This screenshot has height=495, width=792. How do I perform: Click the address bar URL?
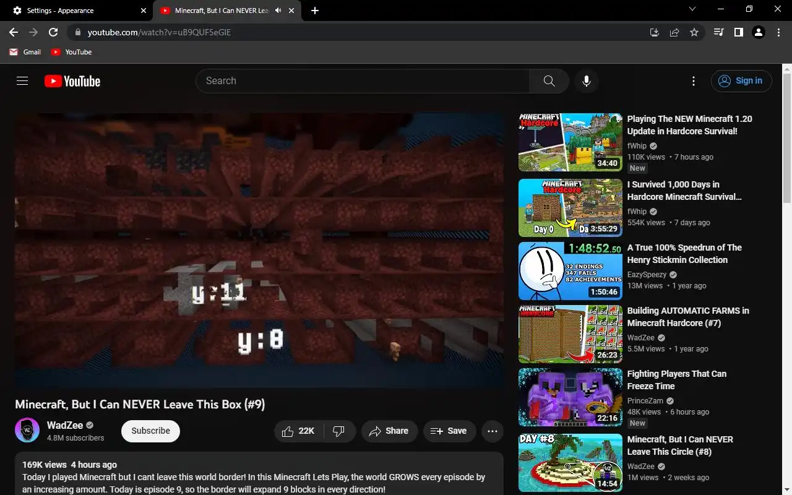tap(159, 32)
